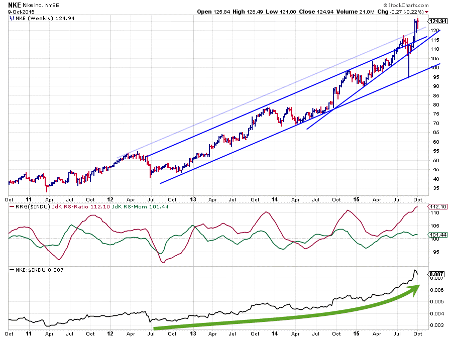
Task: Click the boxed 112.10 RS-Ratio value tag
Action: (x=438, y=206)
